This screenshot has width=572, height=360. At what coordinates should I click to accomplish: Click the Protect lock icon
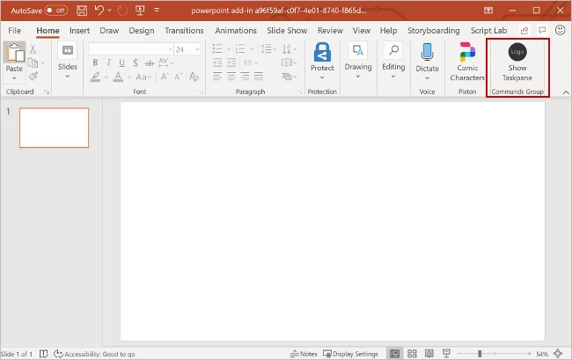click(x=322, y=52)
